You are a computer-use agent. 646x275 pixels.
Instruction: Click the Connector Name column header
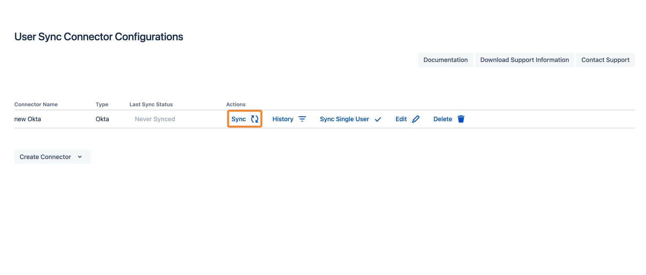click(36, 104)
